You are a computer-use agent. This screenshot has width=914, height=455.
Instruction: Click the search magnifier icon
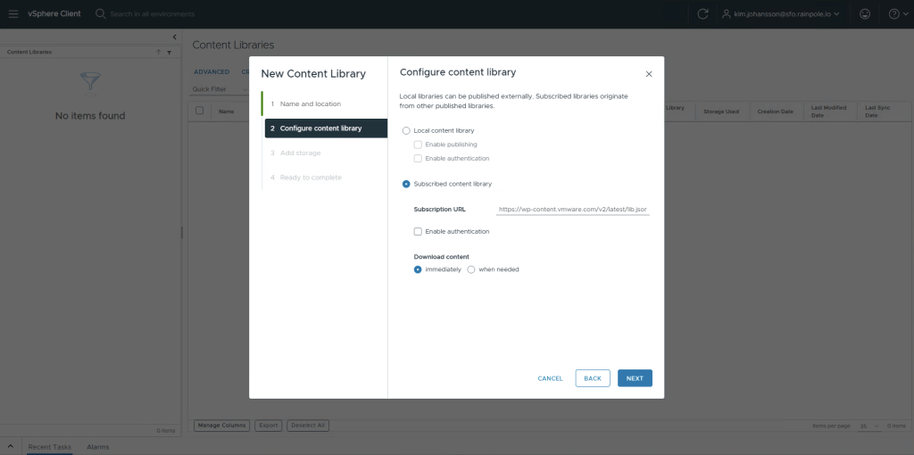click(101, 14)
